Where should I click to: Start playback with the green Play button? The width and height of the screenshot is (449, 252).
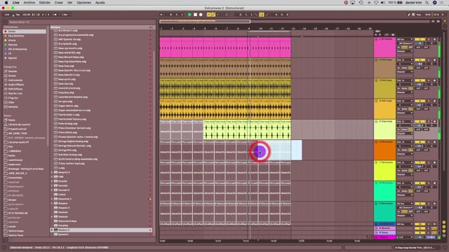click(x=189, y=15)
